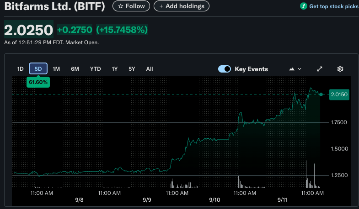Click the 9/8 date label
The height and width of the screenshot is (209, 359).
(79, 200)
